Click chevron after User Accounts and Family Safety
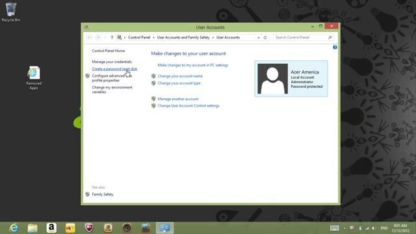The width and height of the screenshot is (416, 234). [x=213, y=38]
